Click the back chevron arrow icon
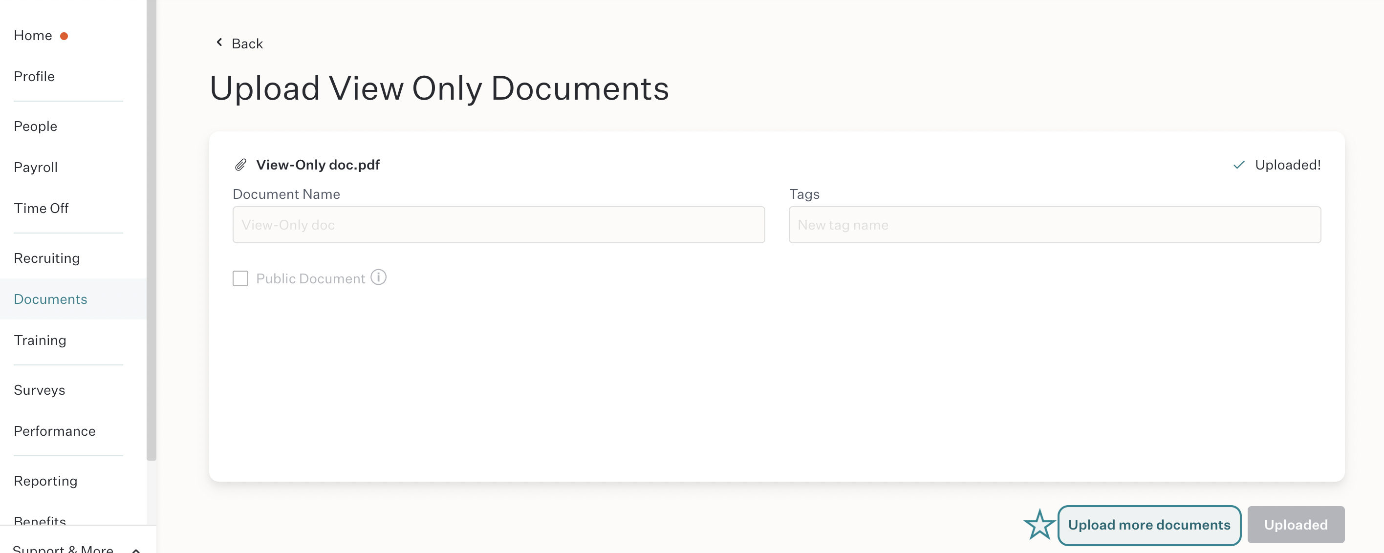1384x553 pixels. [219, 43]
